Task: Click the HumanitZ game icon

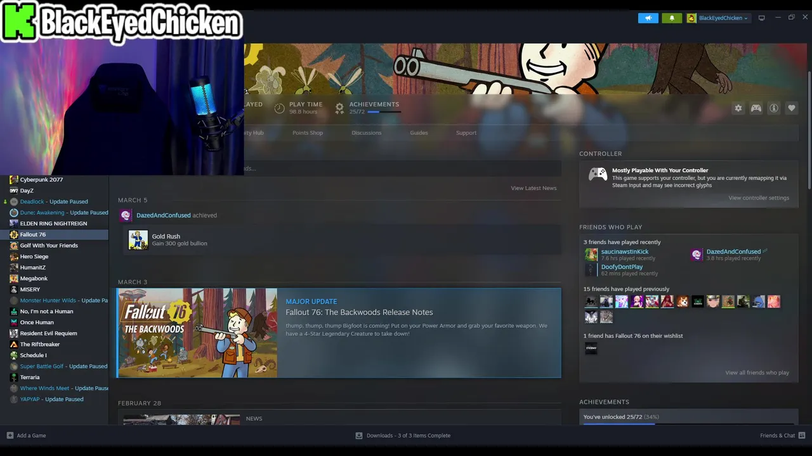Action: tap(14, 267)
